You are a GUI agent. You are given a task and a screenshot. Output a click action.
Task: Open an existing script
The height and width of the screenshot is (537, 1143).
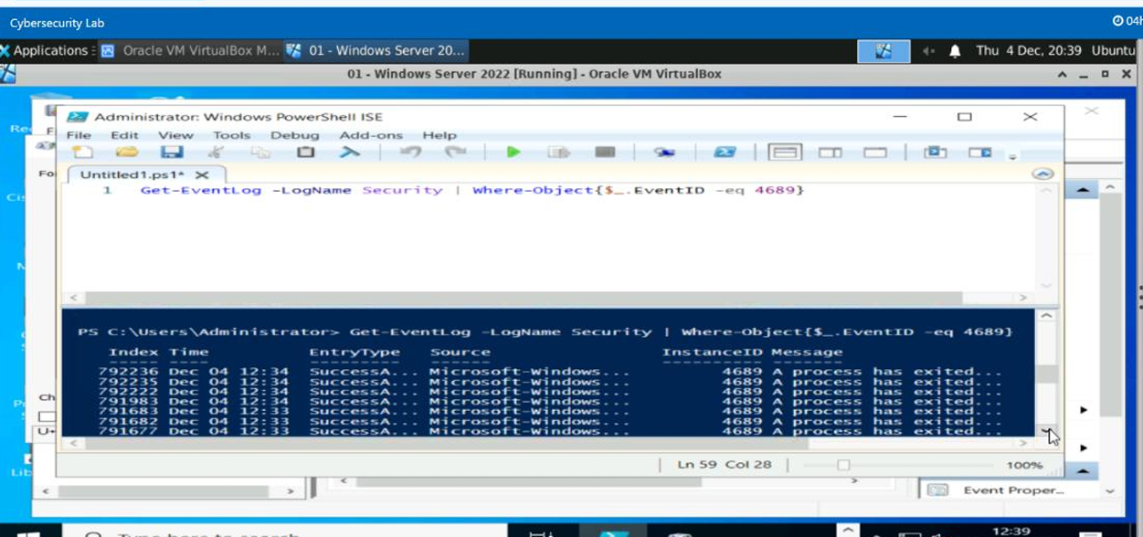point(126,152)
